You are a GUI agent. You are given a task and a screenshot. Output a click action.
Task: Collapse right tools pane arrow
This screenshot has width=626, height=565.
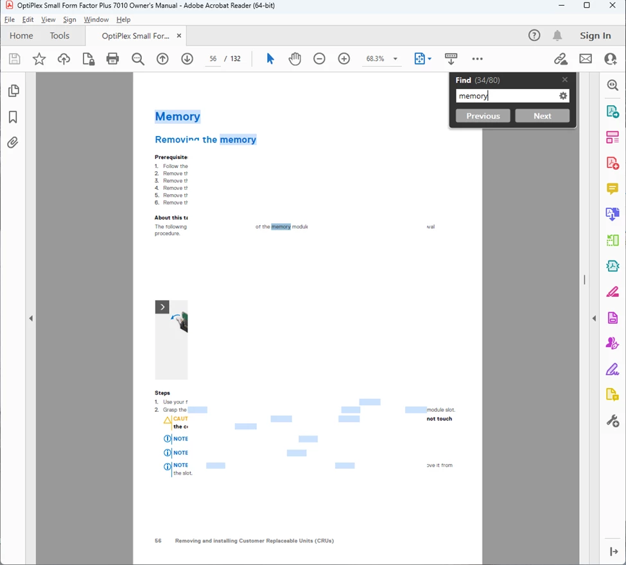(x=594, y=318)
